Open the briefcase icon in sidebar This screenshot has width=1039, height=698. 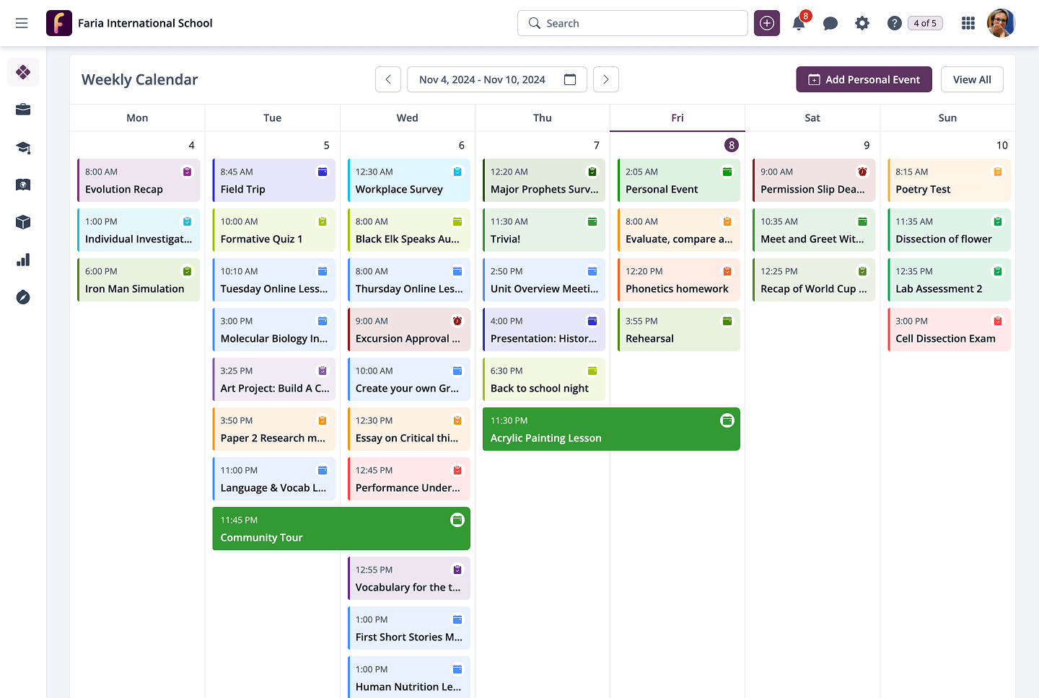[23, 110]
